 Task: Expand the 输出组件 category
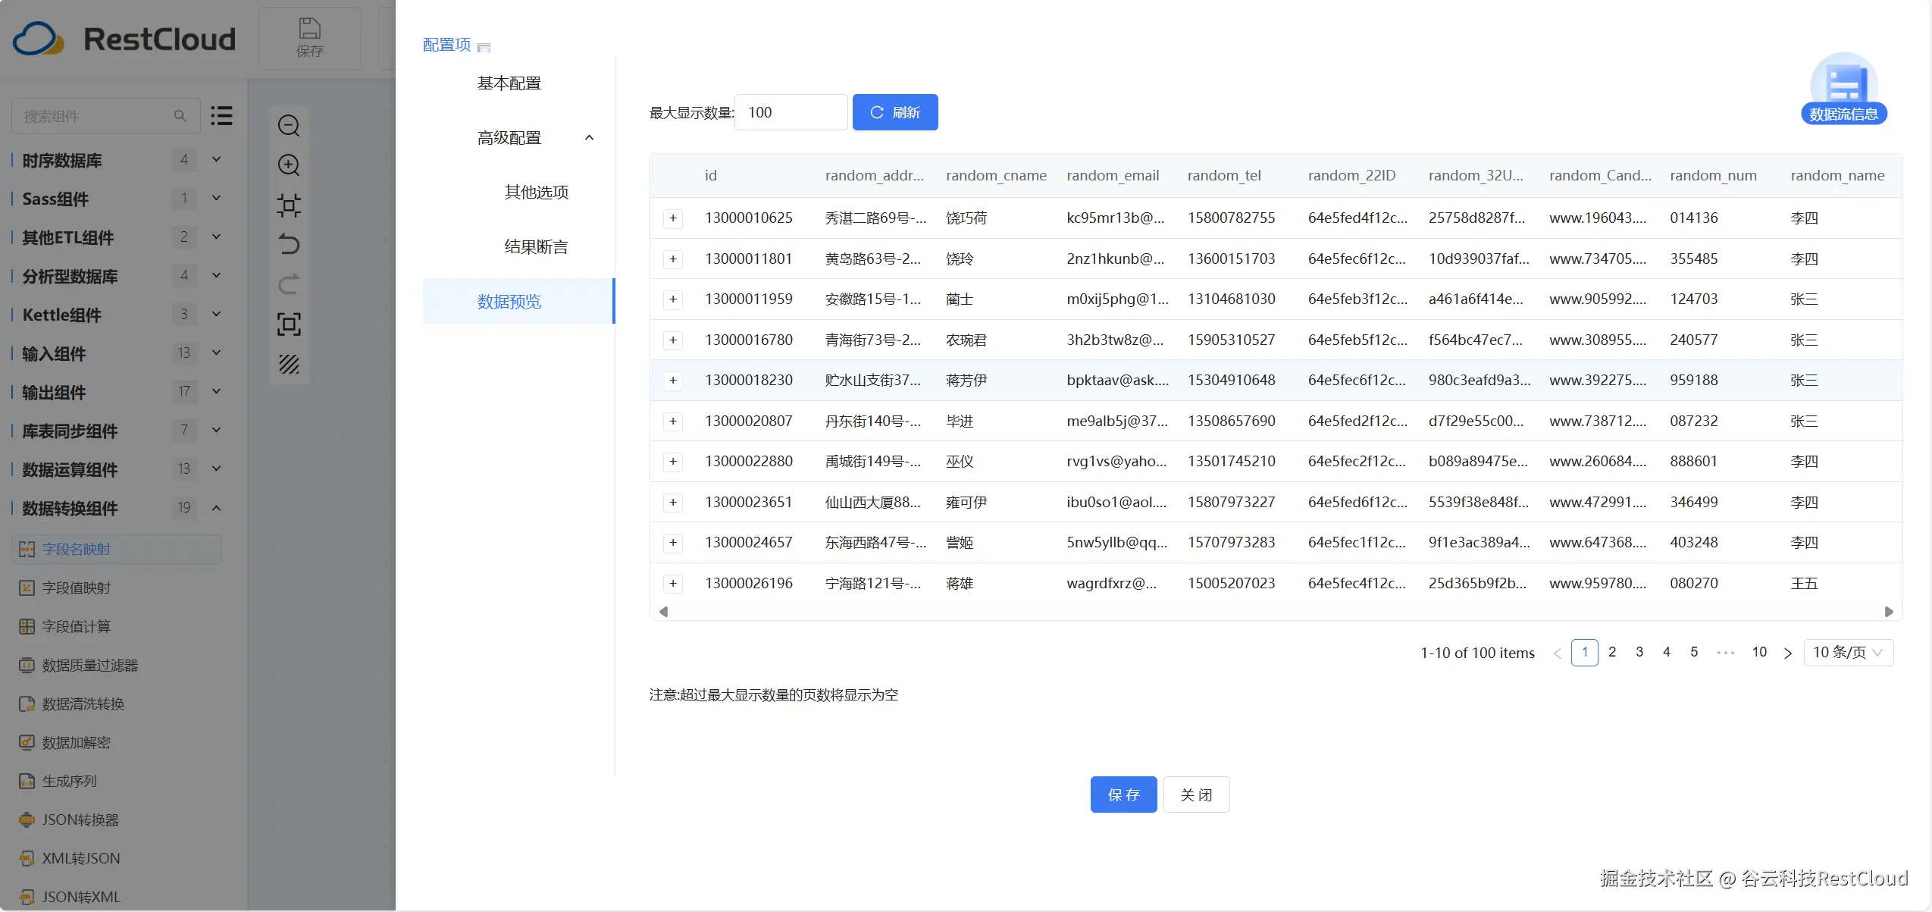(x=217, y=392)
